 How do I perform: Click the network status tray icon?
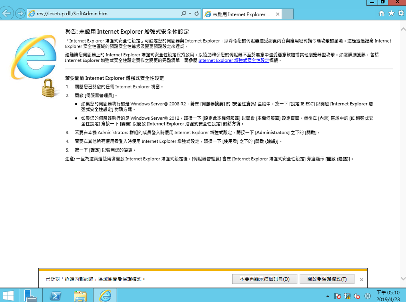click(347, 296)
